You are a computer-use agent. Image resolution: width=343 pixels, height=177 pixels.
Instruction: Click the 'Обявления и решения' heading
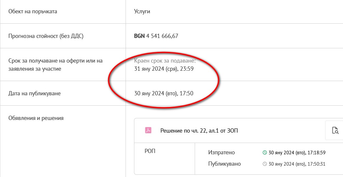coord(36,118)
